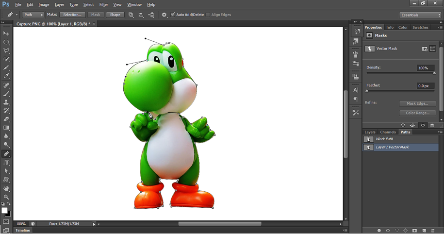Open the Path mode dropdown
The height and width of the screenshot is (234, 444).
33,15
